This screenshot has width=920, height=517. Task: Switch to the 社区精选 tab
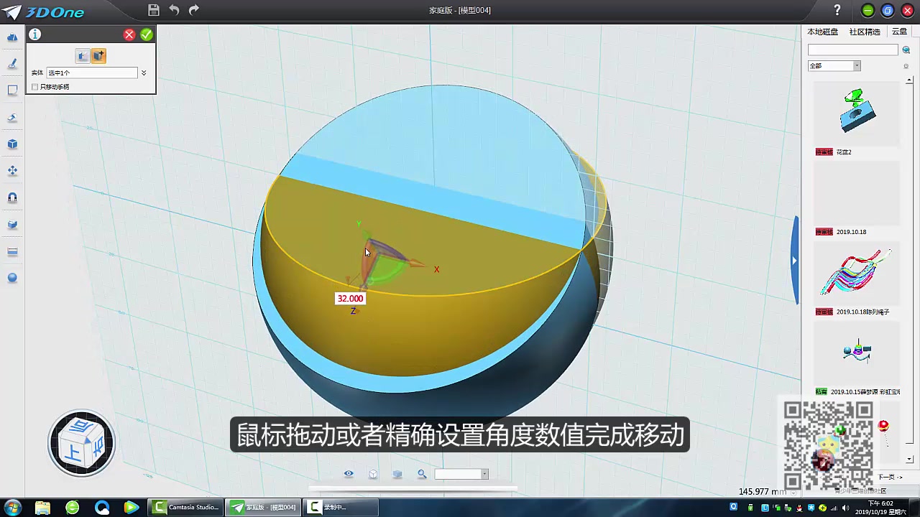click(x=865, y=32)
